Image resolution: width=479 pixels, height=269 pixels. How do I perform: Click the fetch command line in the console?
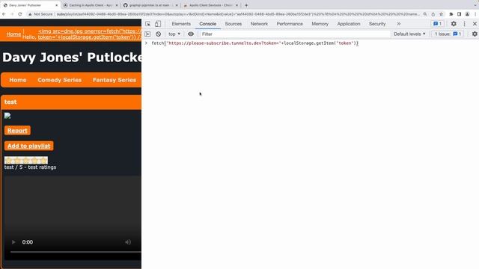(254, 43)
